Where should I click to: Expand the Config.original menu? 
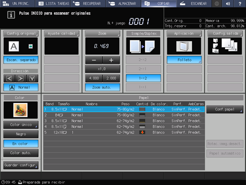point(21,33)
